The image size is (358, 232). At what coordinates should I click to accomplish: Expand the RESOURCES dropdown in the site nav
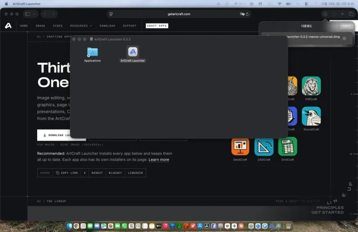pos(81,26)
